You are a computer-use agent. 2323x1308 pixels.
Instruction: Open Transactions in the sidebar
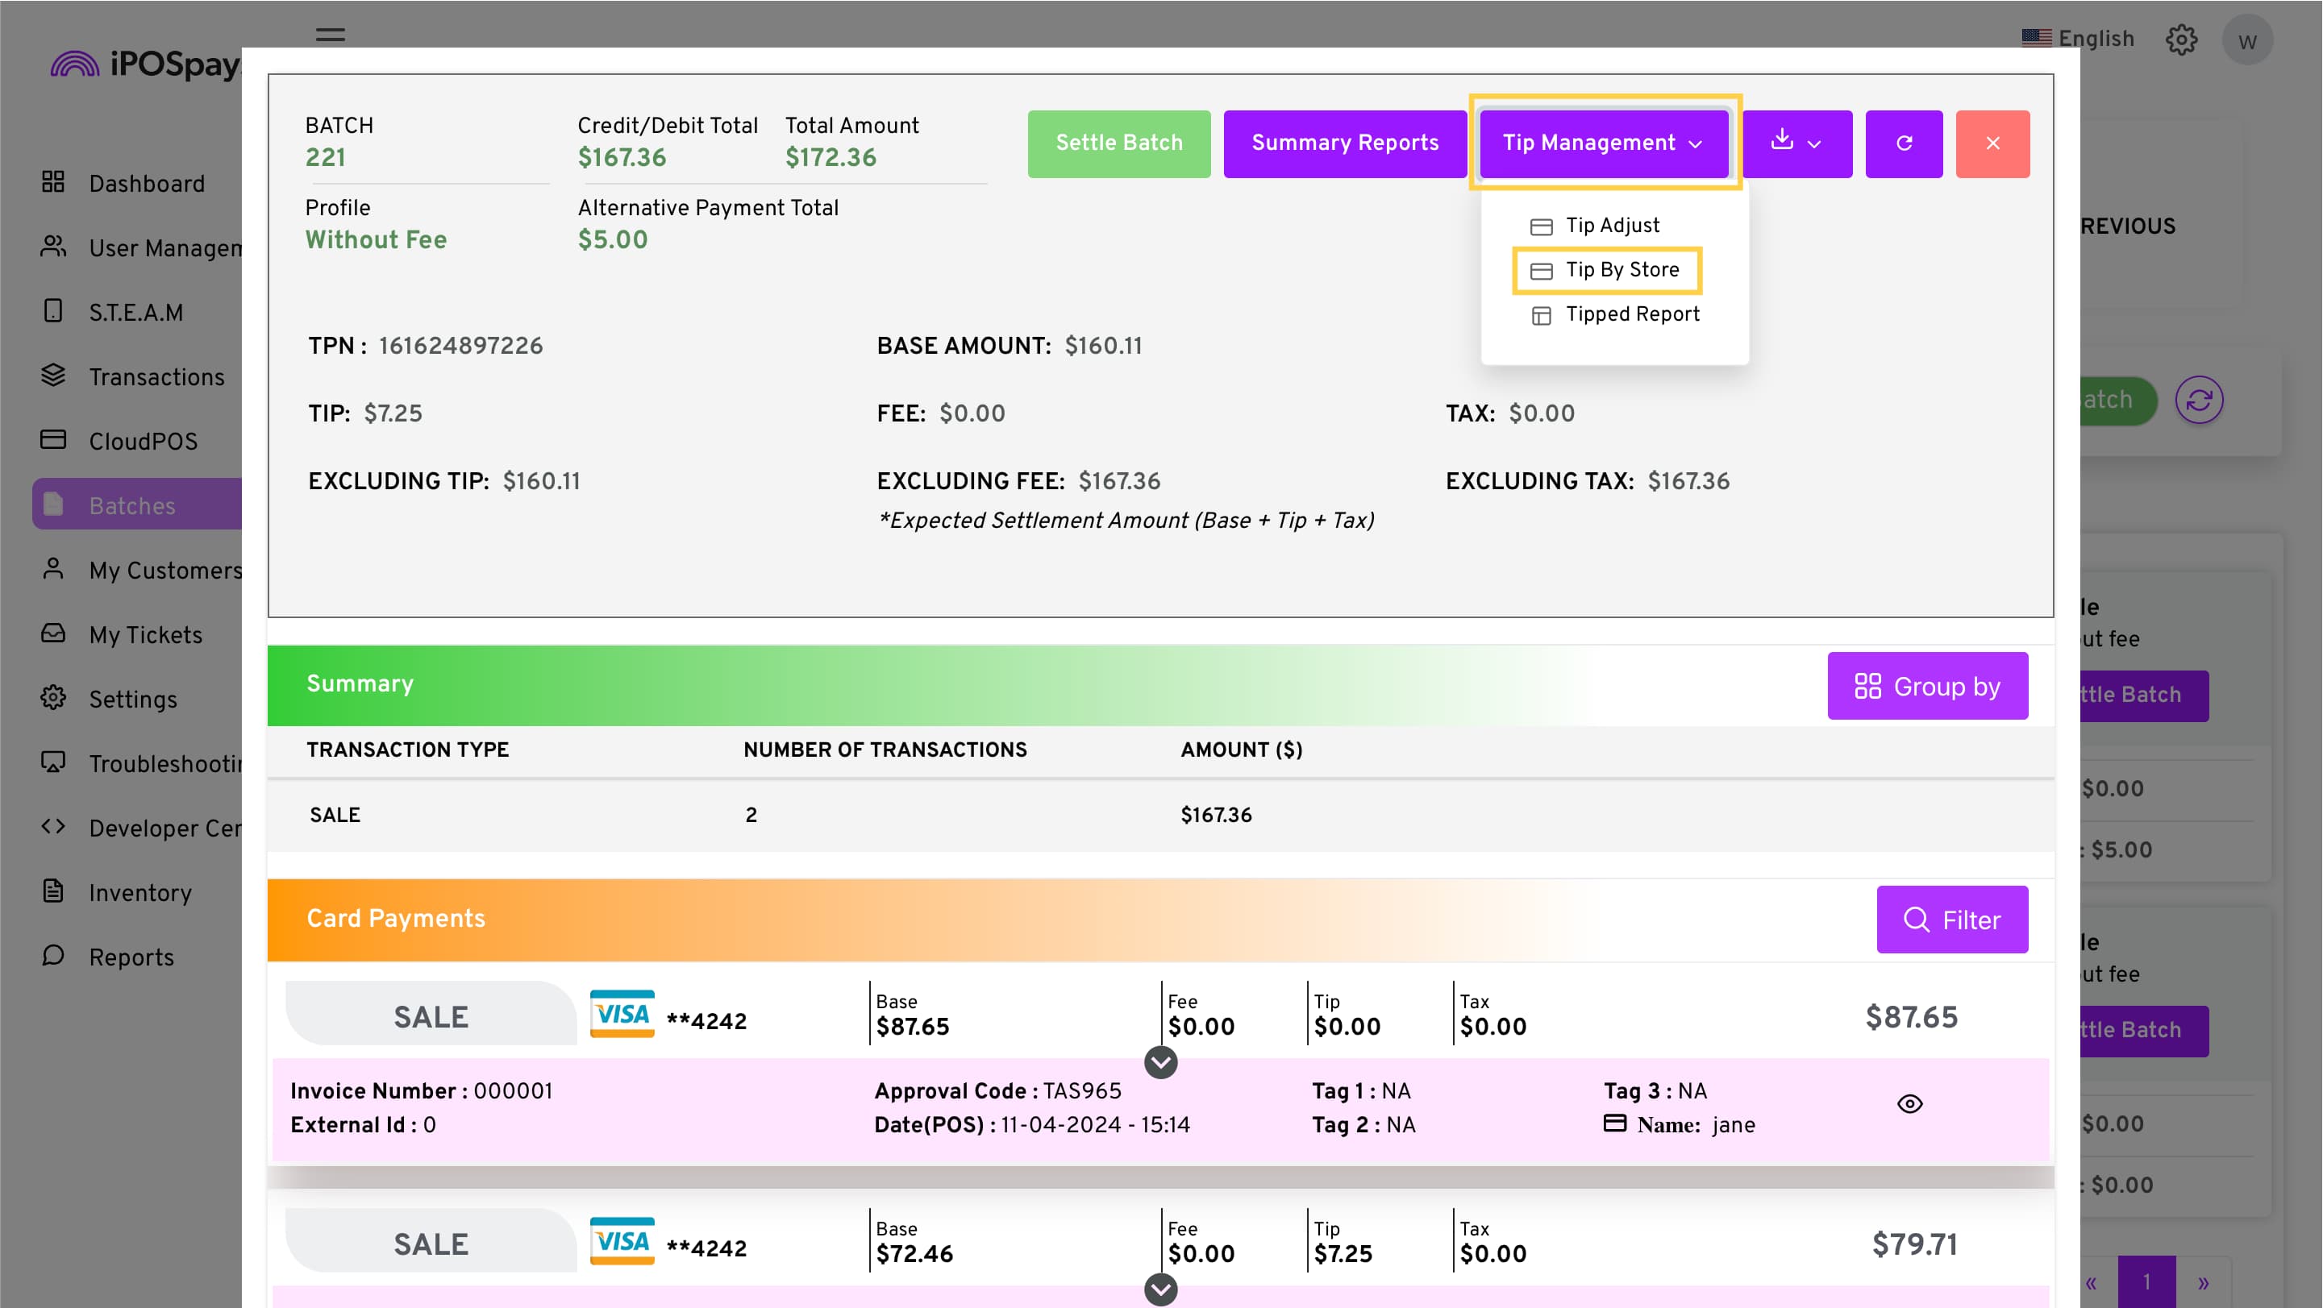pos(156,376)
